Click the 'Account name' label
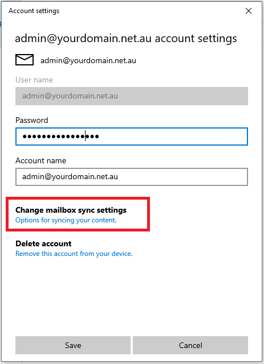This screenshot has width=264, height=364. coord(40,160)
